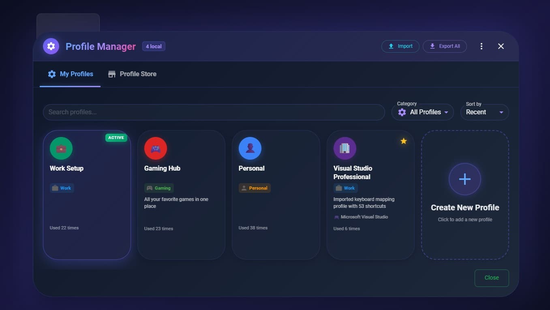Click the Work tag on the Work Setup card
This screenshot has height=310, width=550.
(62, 188)
